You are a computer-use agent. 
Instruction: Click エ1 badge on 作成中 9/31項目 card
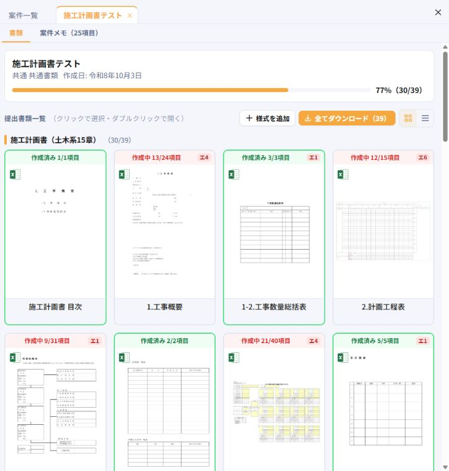point(95,341)
